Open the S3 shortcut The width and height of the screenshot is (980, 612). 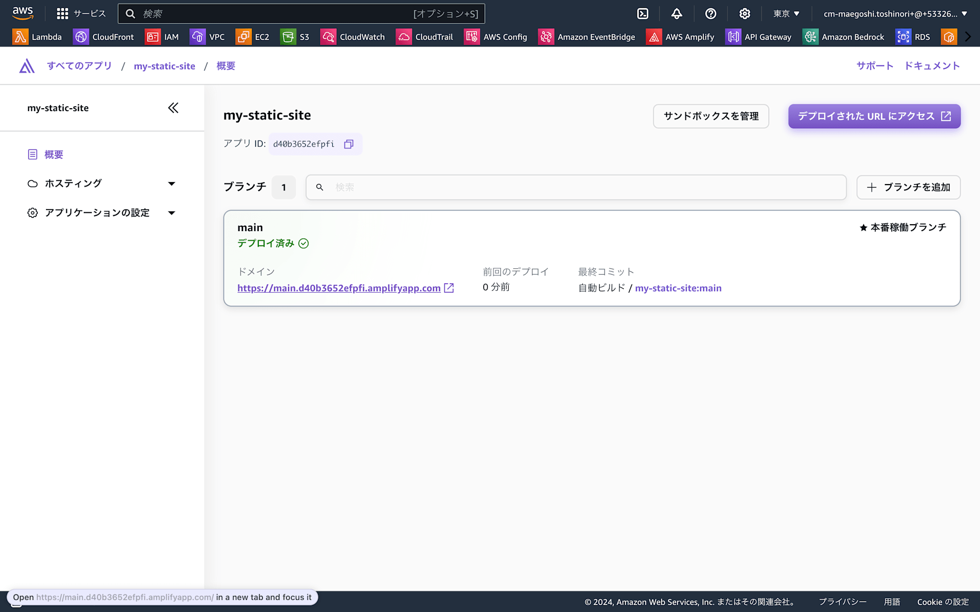(295, 37)
